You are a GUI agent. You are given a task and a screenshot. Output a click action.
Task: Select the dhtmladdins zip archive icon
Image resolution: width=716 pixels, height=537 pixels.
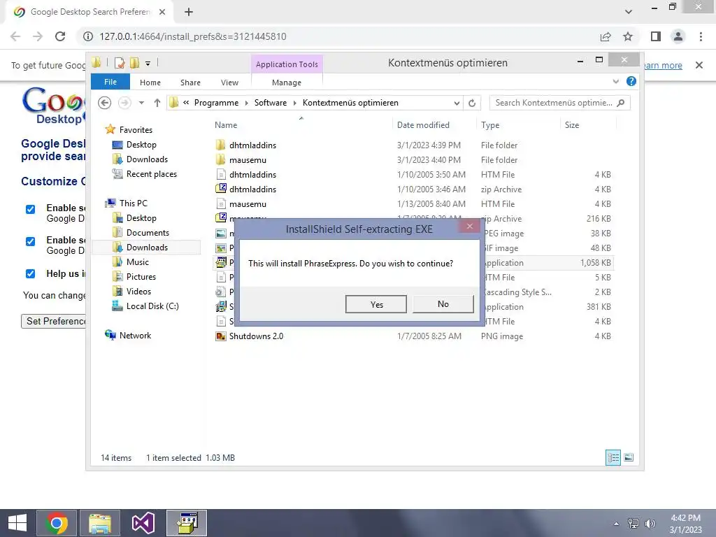[220, 188]
